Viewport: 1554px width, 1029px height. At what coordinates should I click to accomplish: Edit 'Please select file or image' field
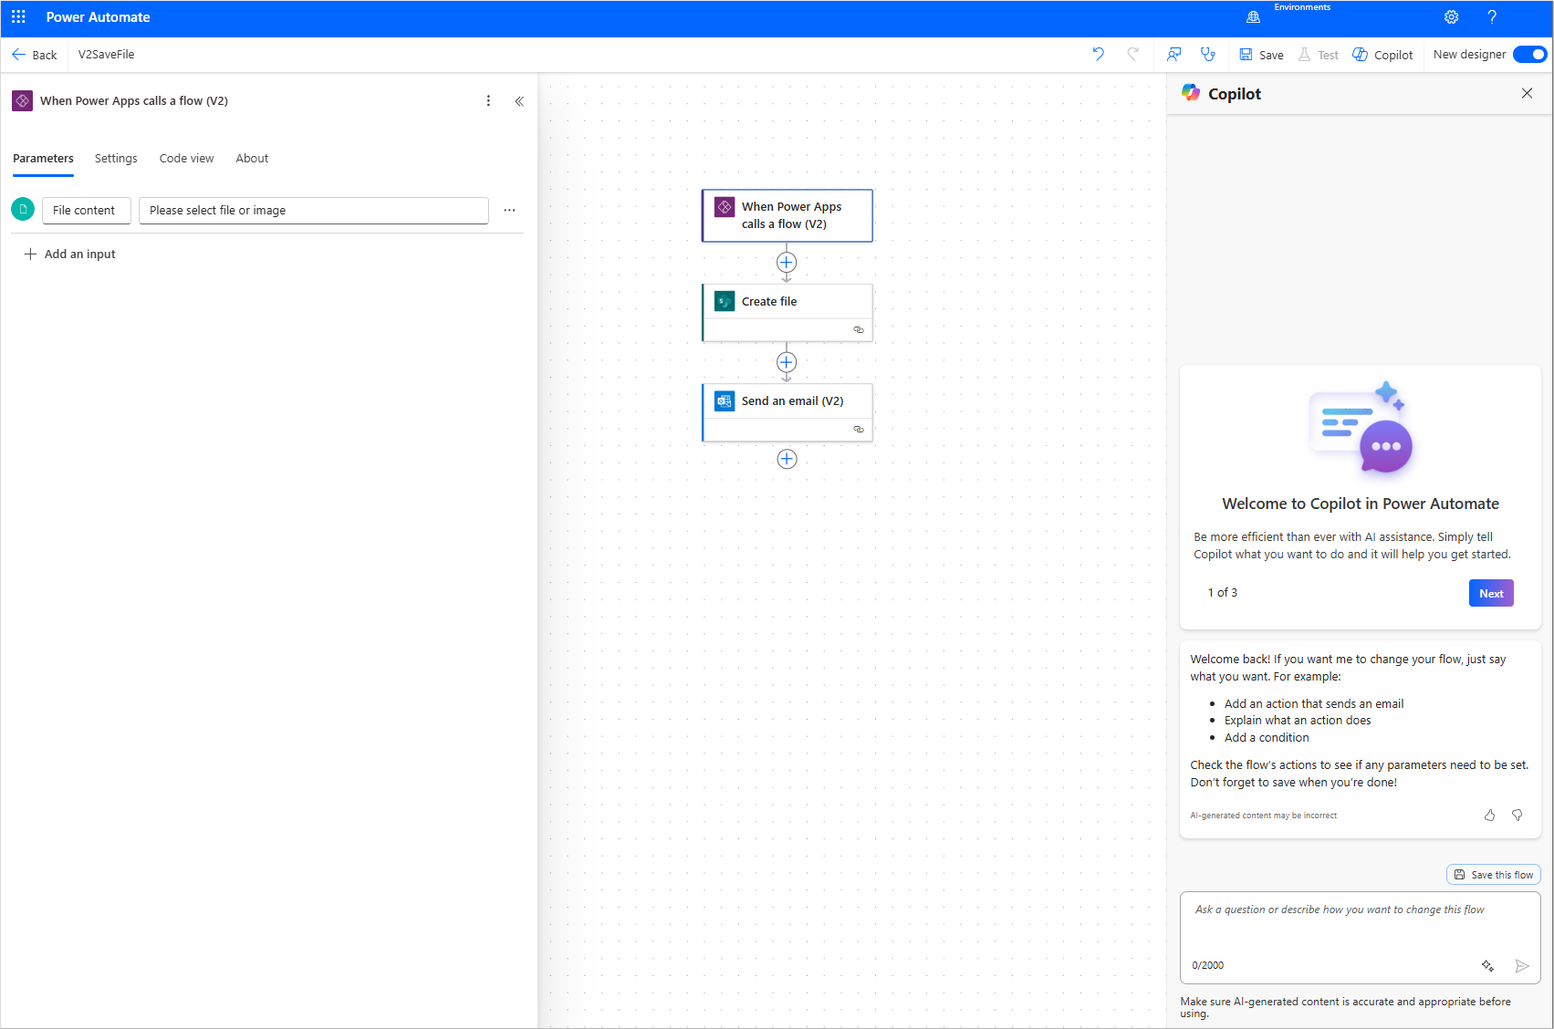[314, 211]
